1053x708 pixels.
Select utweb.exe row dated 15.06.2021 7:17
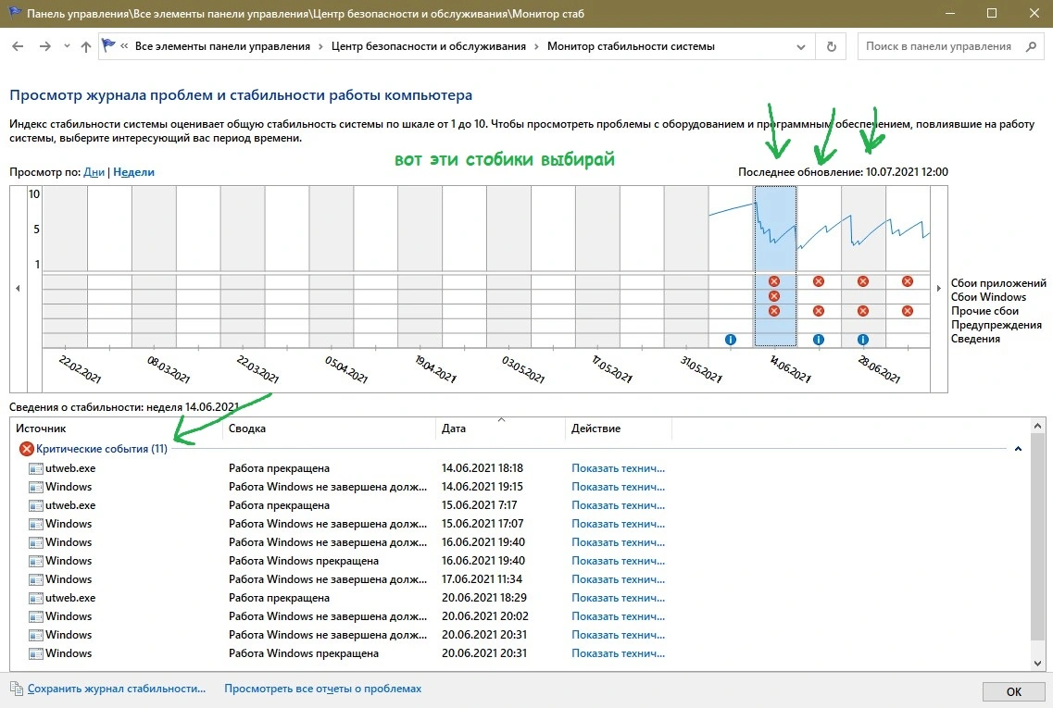pos(346,505)
